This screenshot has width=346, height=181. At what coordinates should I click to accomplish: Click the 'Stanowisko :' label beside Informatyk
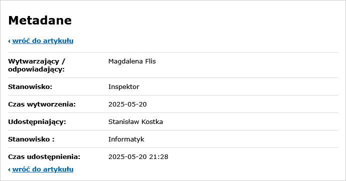(31, 139)
